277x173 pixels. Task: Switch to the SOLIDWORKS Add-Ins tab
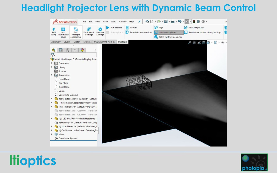point(105,42)
